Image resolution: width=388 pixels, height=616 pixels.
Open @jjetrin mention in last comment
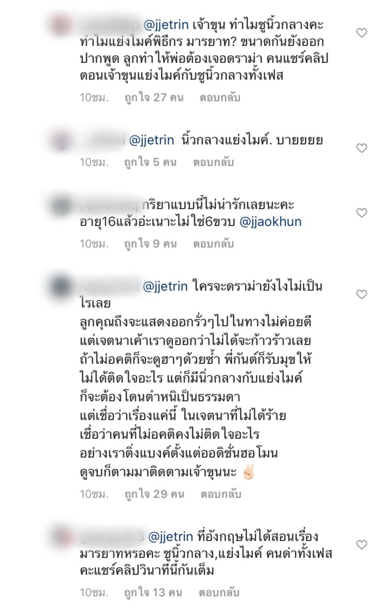170,537
